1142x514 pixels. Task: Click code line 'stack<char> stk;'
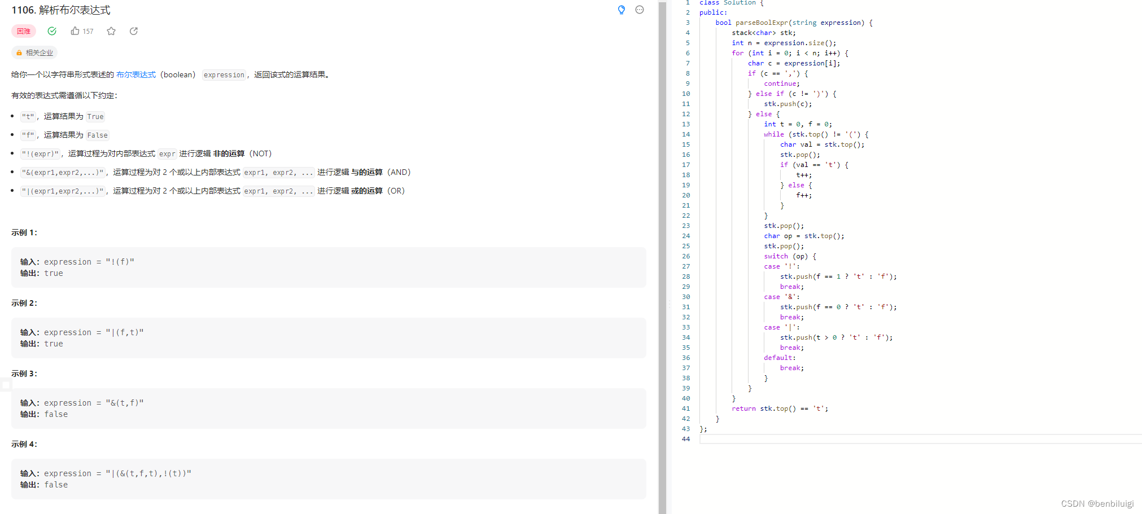click(x=764, y=33)
